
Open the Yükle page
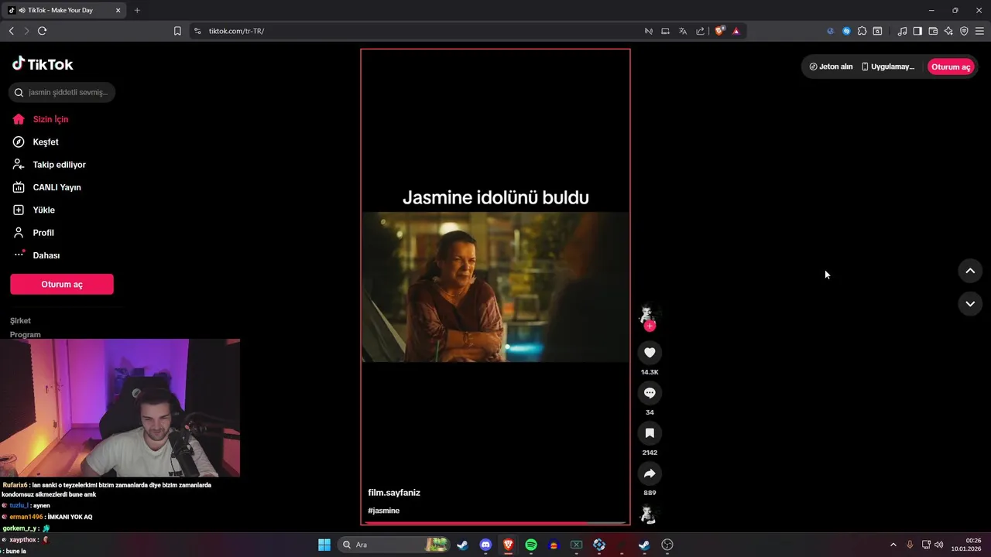tap(33, 210)
